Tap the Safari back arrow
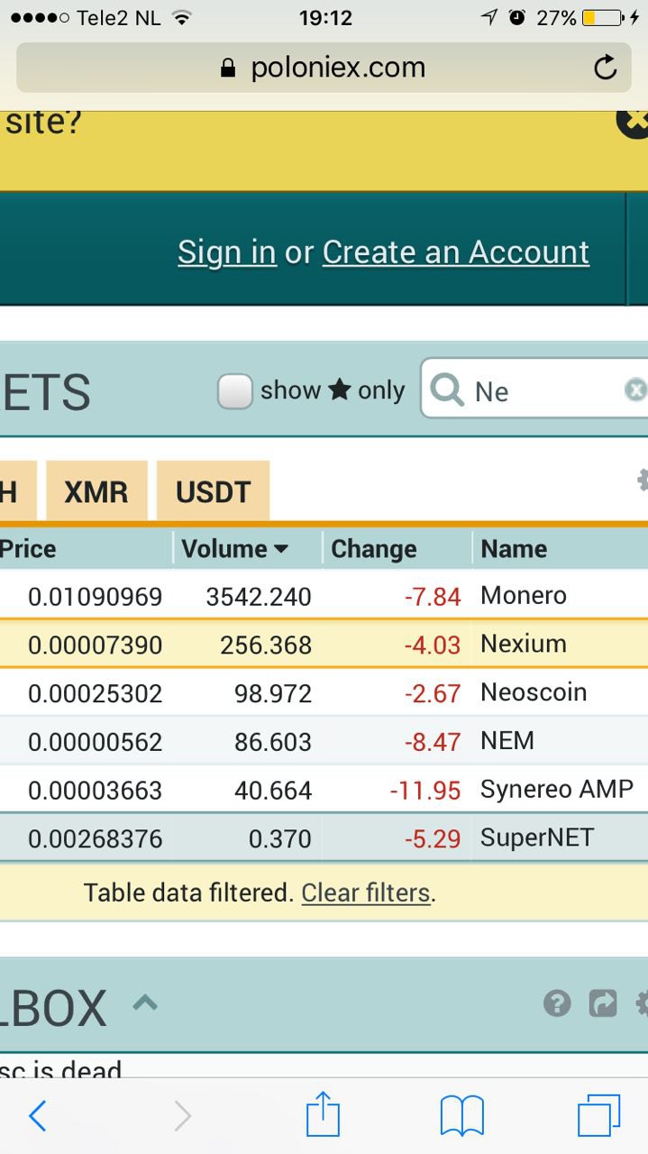The height and width of the screenshot is (1154, 648). pos(38,1116)
